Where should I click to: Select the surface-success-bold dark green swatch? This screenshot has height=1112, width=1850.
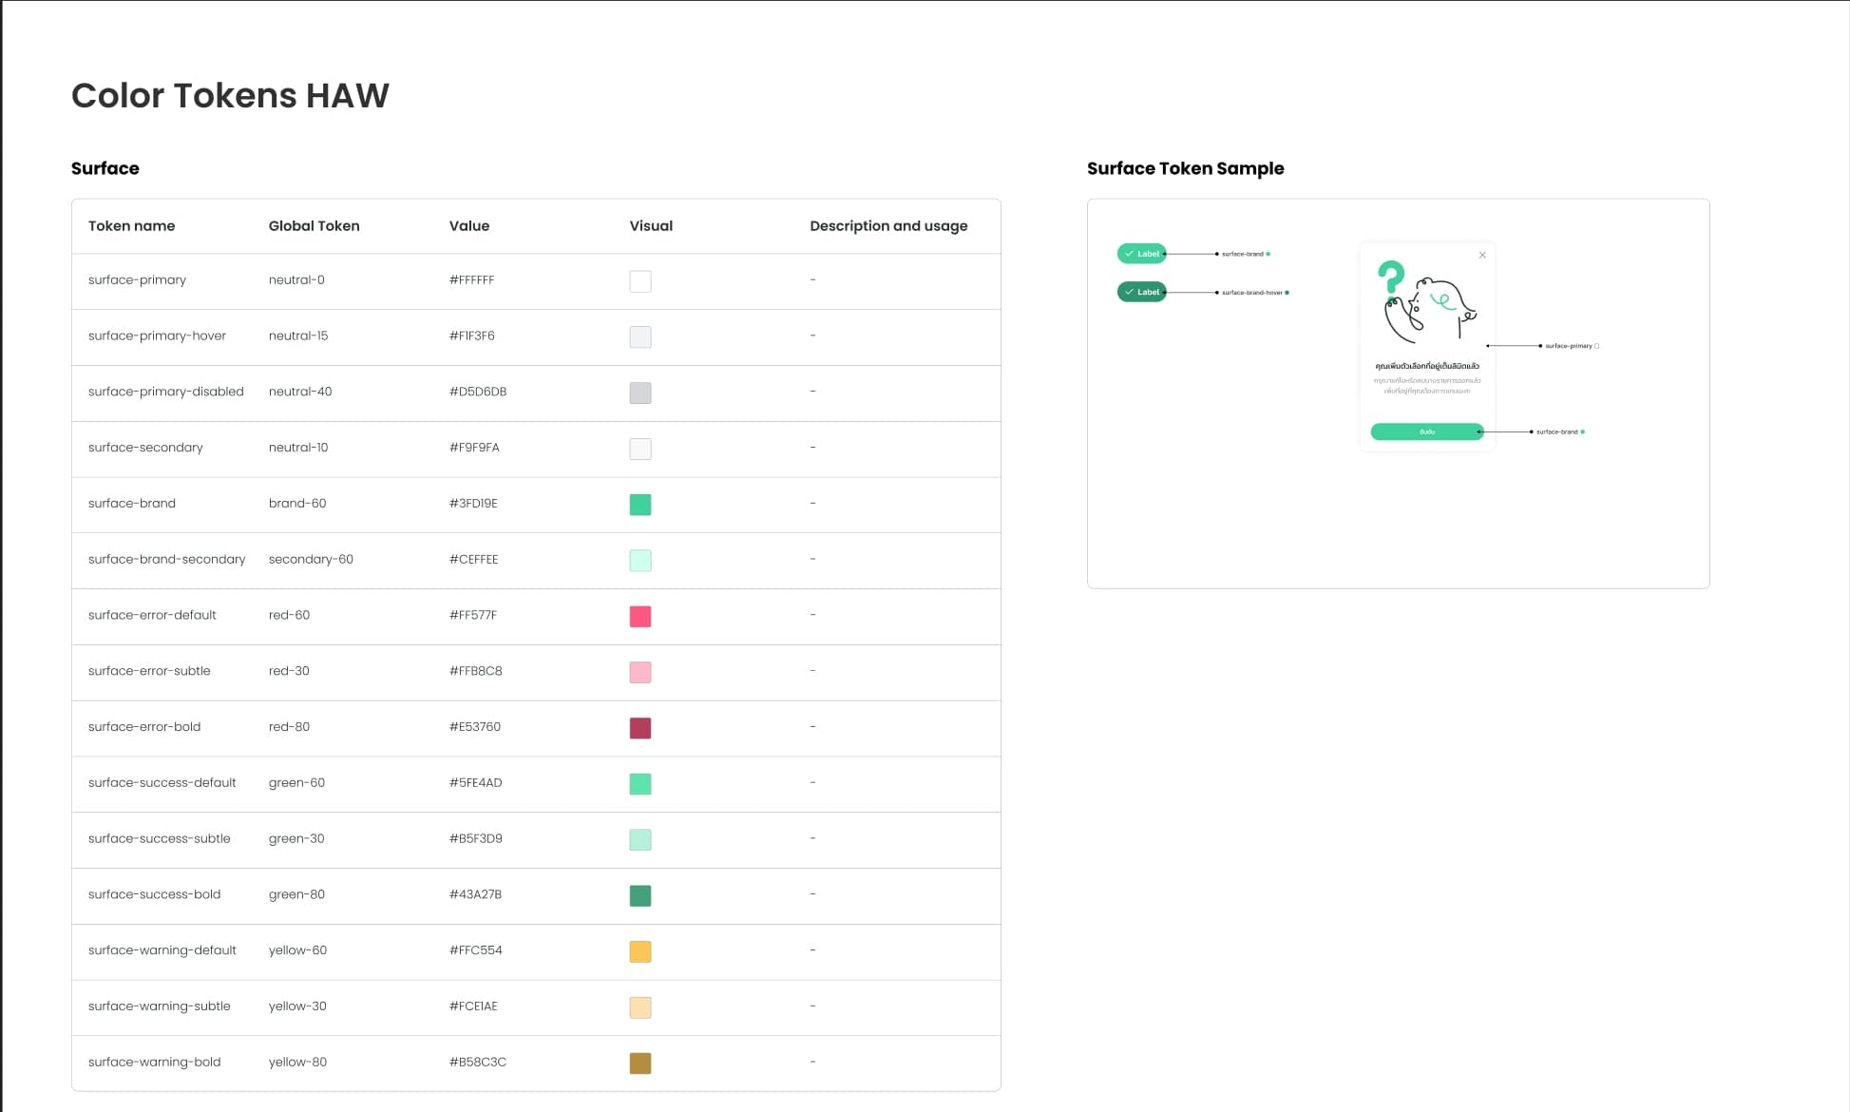tap(640, 895)
